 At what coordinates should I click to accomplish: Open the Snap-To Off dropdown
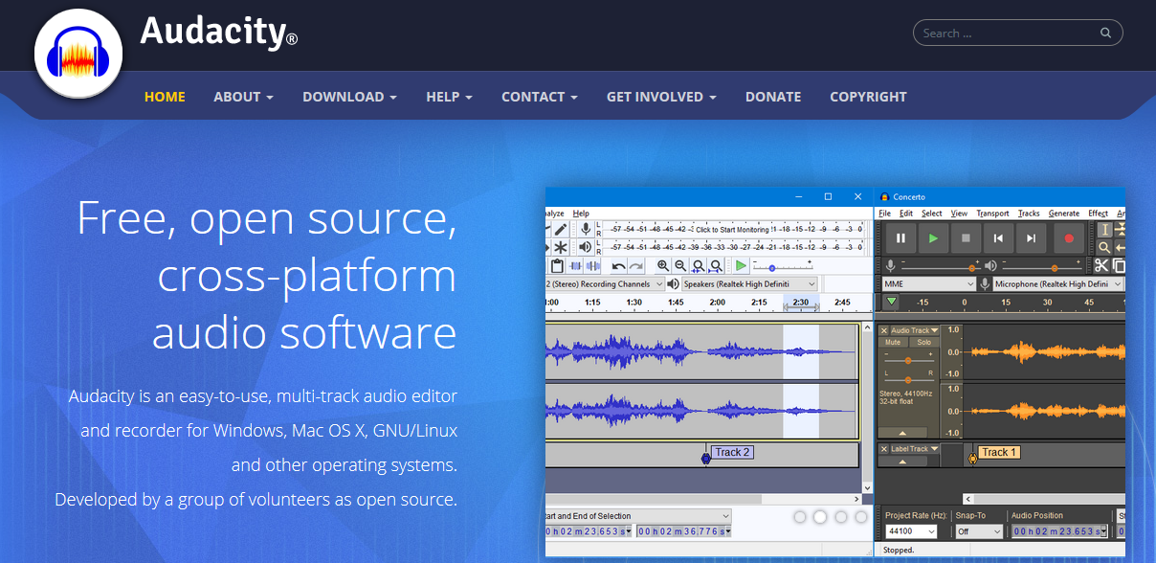point(979,531)
